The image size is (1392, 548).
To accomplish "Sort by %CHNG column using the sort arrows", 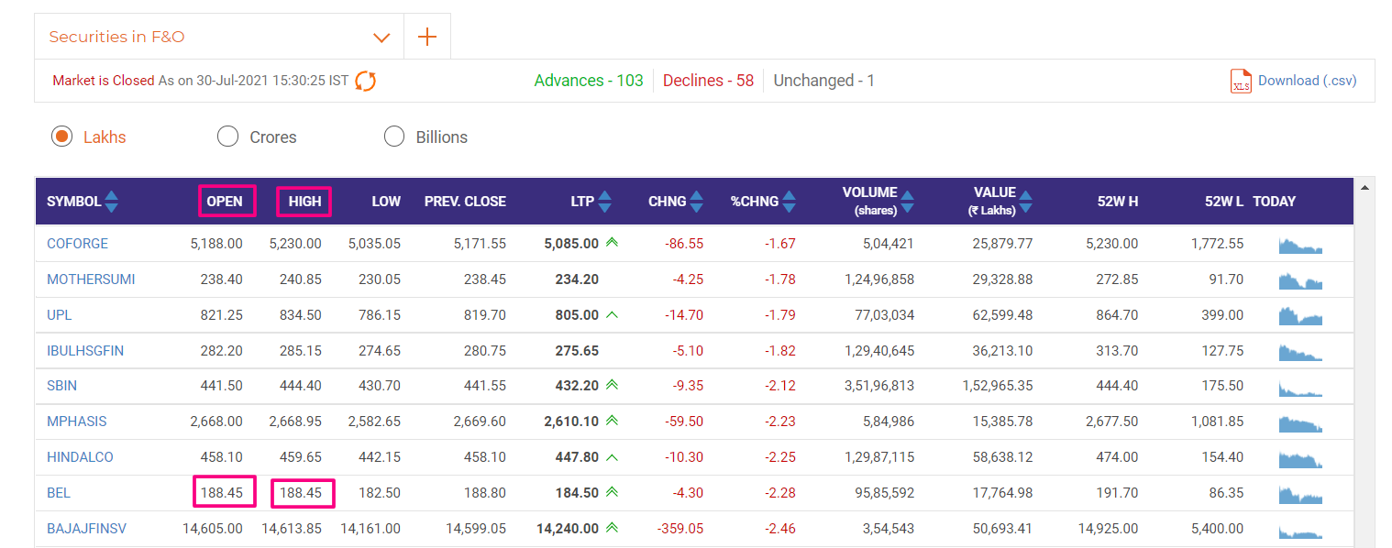I will coord(790,202).
